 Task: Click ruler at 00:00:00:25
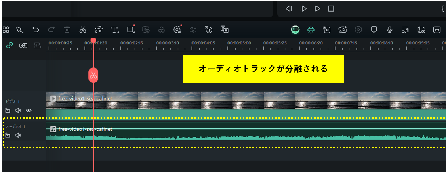(x=60, y=43)
